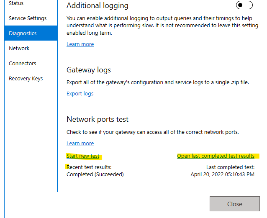Click the 'April 20, 2022 05:10:43 PM' timestamp
267x218 pixels.
[x=222, y=174]
